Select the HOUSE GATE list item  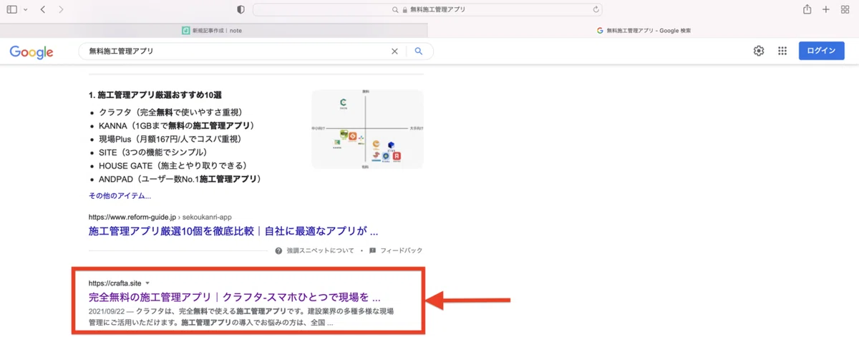point(175,165)
